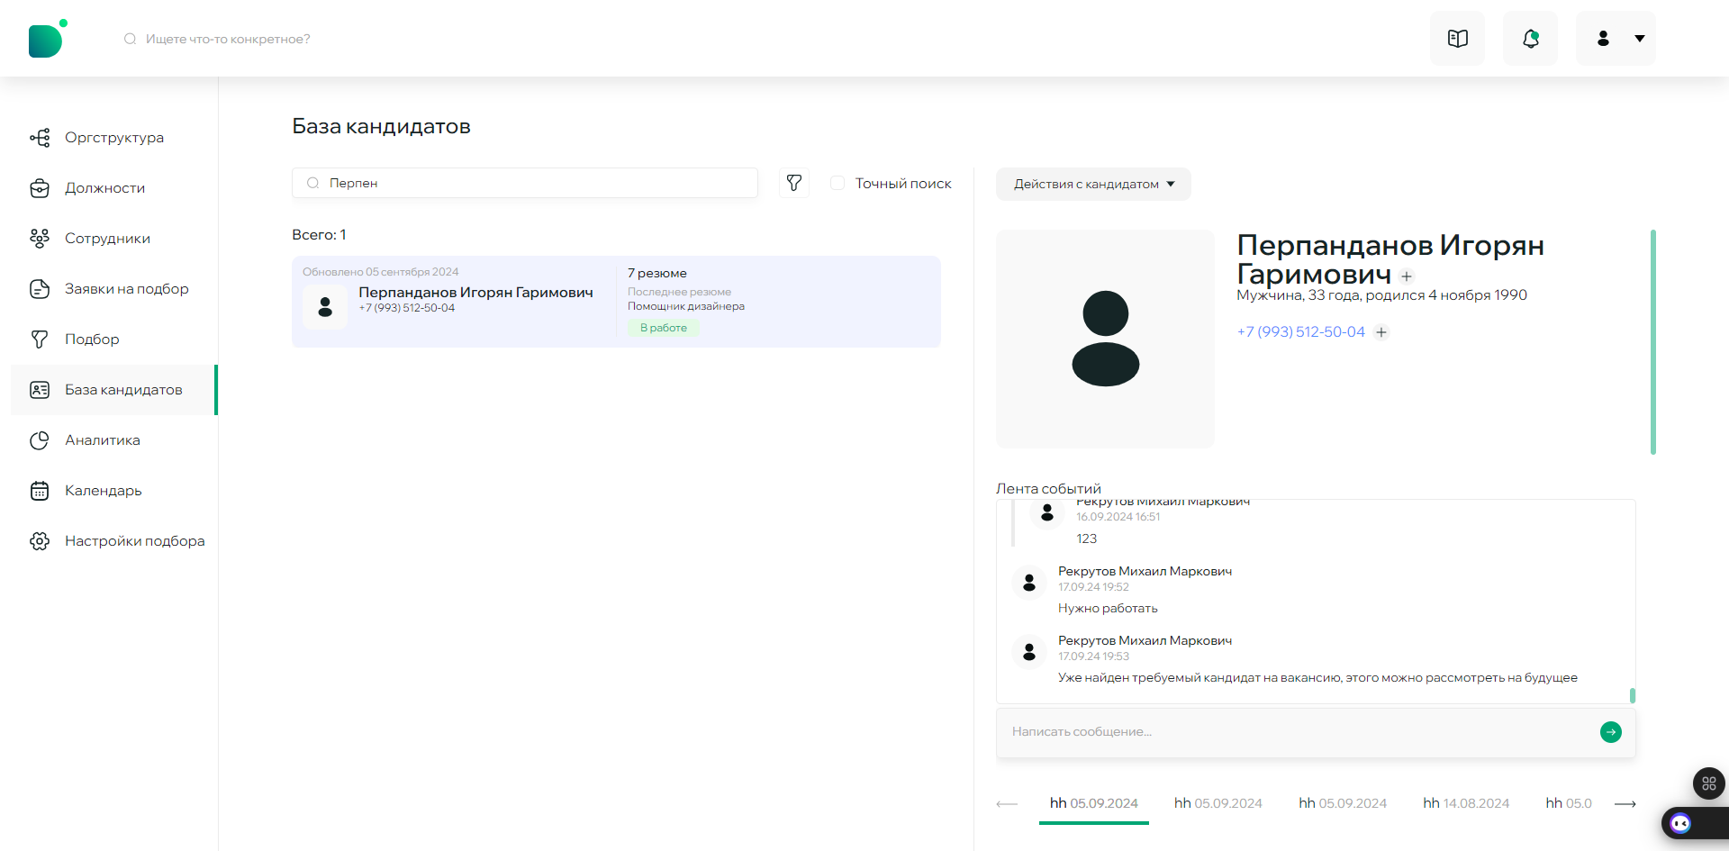Screen dimensions: 1729x851
Task: Select База кандидатов in sidebar
Action: (x=113, y=390)
